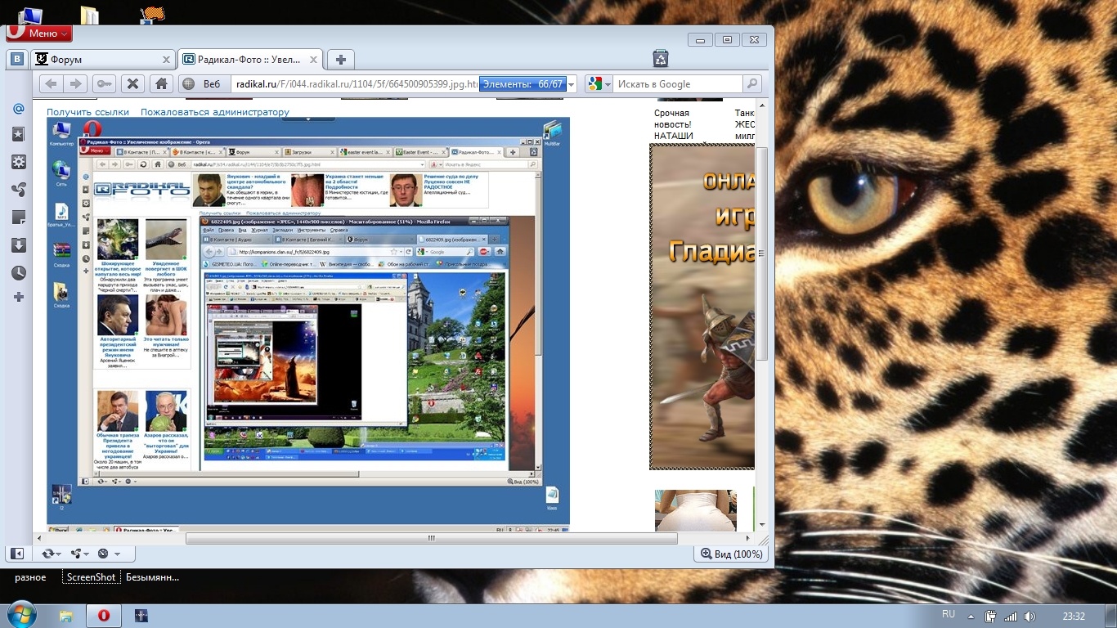Open the Opera Unite status dropdown
Screen dimensions: 1117x628
(x=79, y=554)
